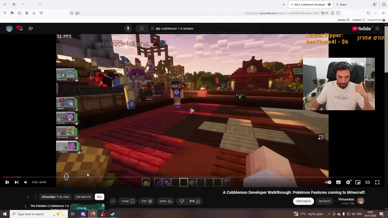The width and height of the screenshot is (388, 218).
Task: Open the תחילת עבודה bookmark
Action: click(376, 20)
